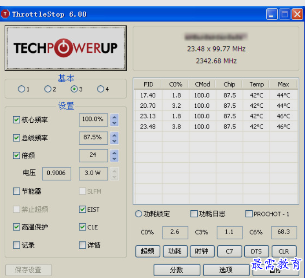This screenshot has width=305, height=278.
Task: Click the 100.0% core frequency field
Action: point(93,120)
